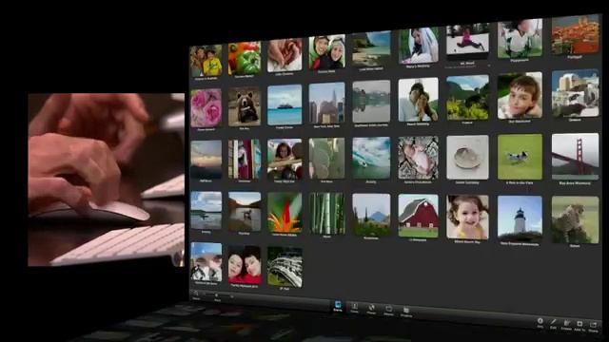Open the Events view in bottom toolbar
This screenshot has height=342, width=609.
click(338, 305)
